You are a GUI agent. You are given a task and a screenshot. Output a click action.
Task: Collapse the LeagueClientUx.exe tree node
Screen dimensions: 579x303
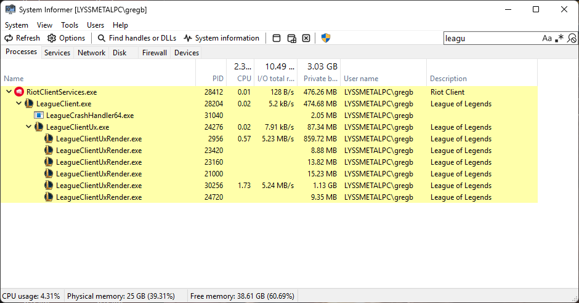click(x=29, y=127)
